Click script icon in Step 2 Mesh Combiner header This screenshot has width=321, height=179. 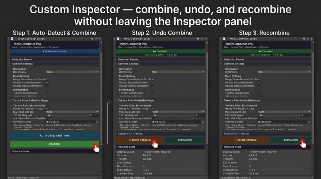[118, 39]
